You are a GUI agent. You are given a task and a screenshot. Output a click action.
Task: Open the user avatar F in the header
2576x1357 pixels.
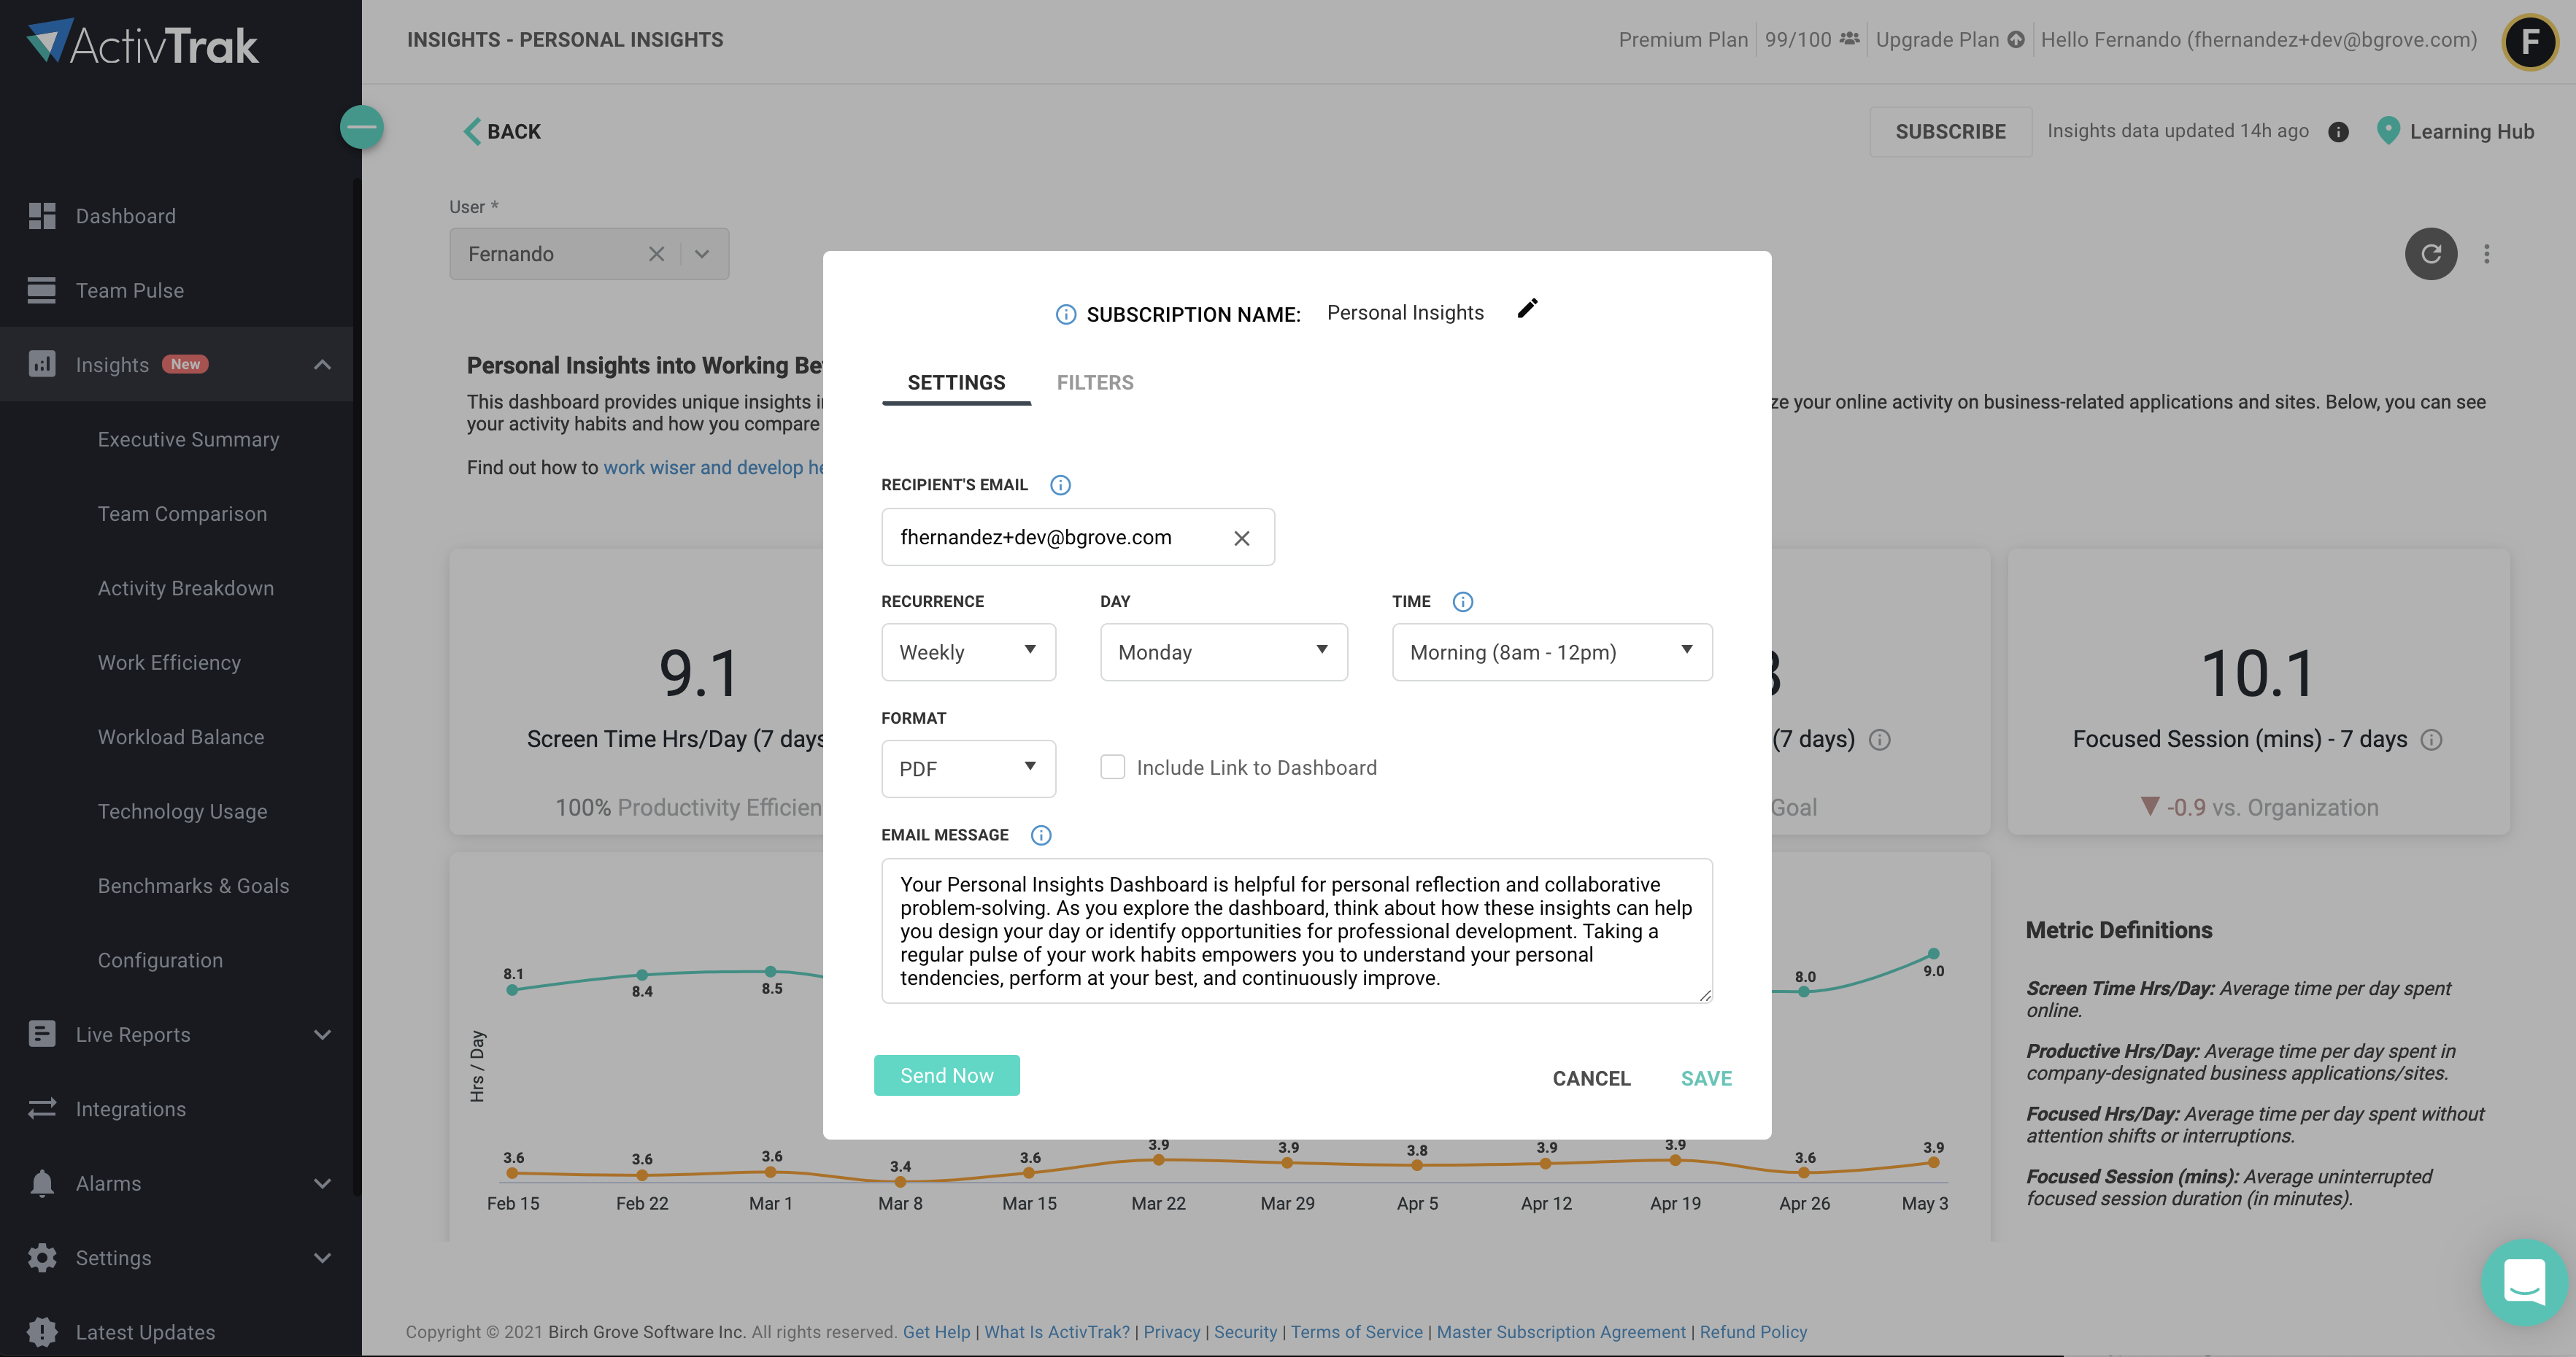[2530, 42]
